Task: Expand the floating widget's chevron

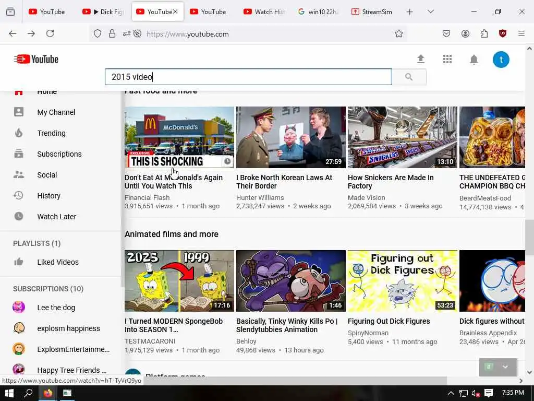Action: click(x=505, y=367)
